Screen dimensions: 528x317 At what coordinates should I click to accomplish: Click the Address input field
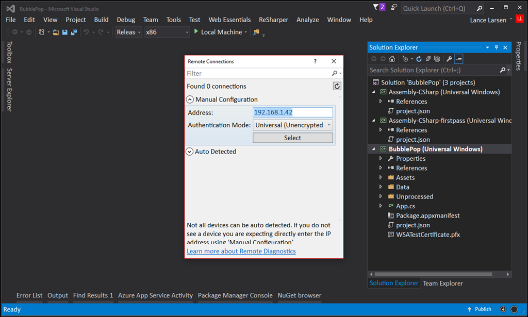click(x=293, y=112)
